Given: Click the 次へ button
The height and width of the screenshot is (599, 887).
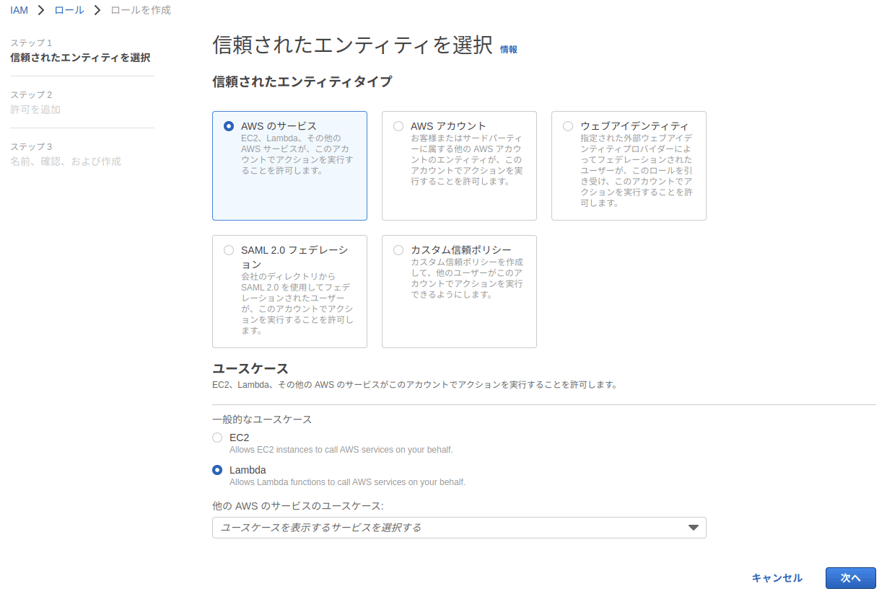Looking at the screenshot, I should (x=851, y=578).
